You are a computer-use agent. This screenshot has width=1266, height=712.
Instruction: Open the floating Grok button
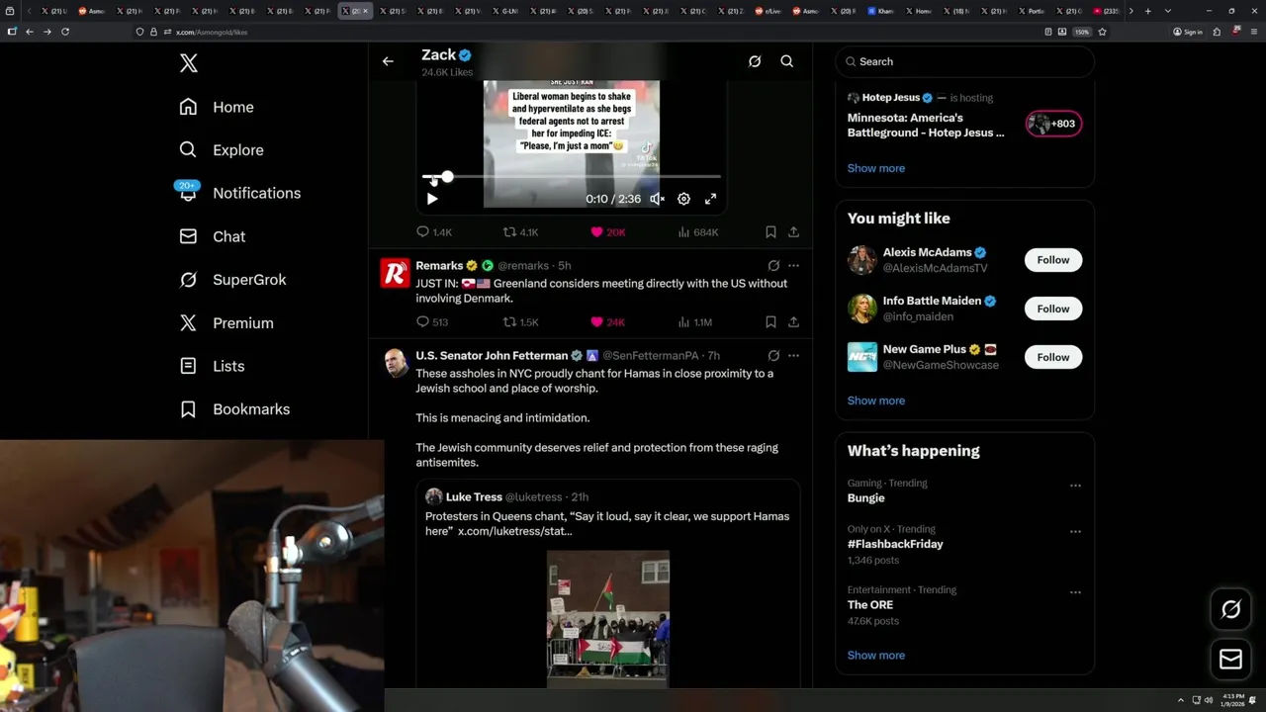(x=1230, y=610)
